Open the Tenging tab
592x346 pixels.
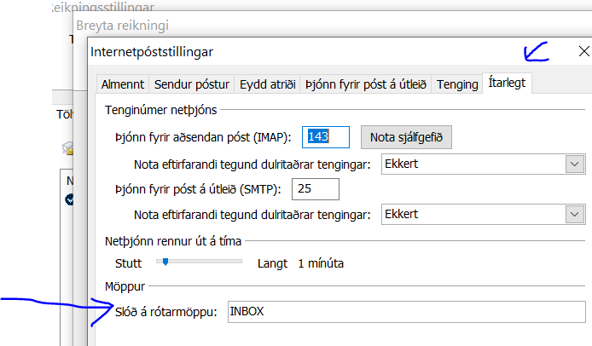(457, 84)
